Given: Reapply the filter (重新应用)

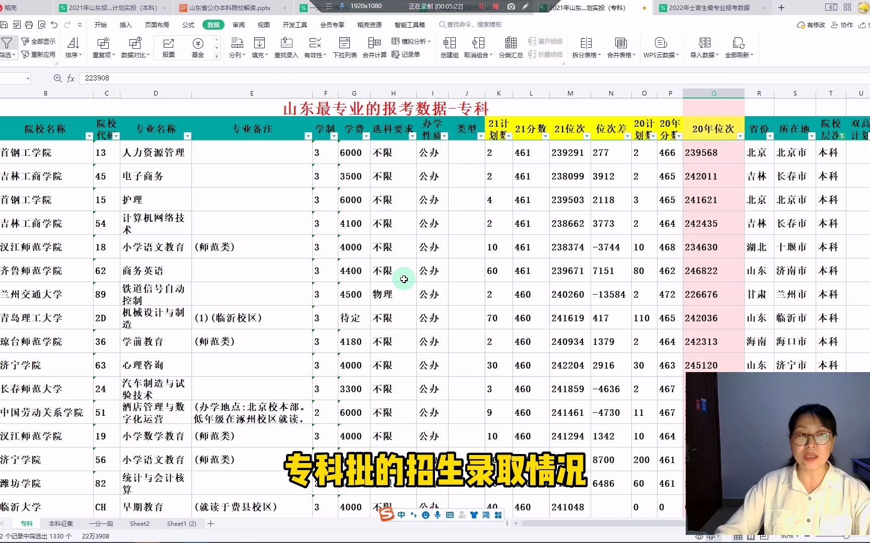Looking at the screenshot, I should coord(39,54).
